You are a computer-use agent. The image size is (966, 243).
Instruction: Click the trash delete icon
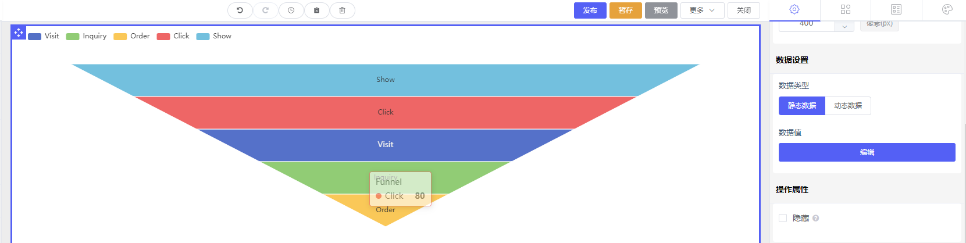click(x=342, y=10)
